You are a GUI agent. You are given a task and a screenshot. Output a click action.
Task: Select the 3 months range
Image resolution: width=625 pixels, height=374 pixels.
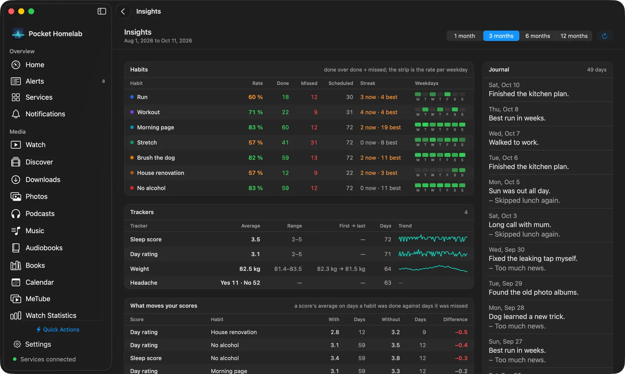coord(501,36)
